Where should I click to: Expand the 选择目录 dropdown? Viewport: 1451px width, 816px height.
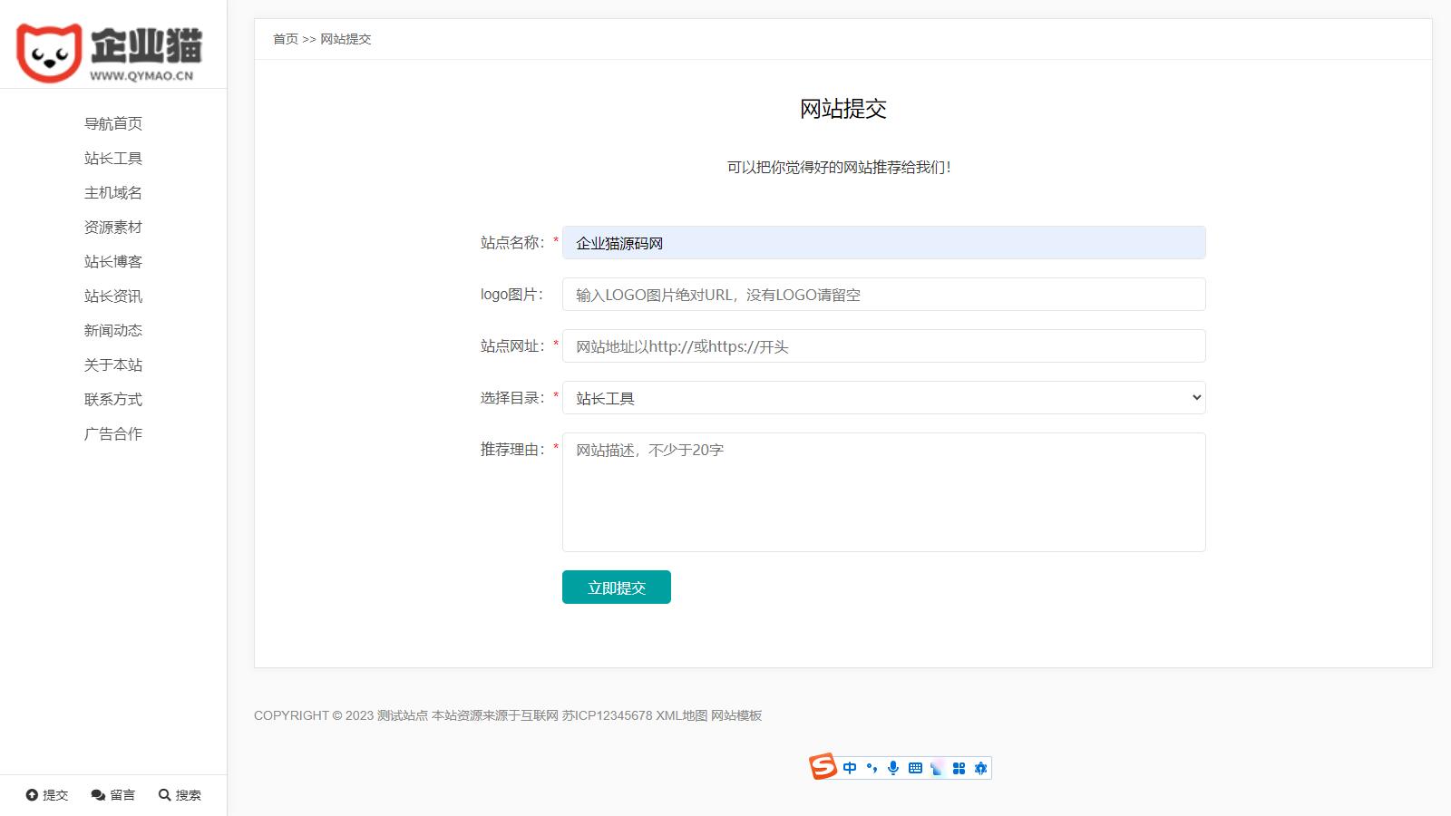click(x=883, y=398)
